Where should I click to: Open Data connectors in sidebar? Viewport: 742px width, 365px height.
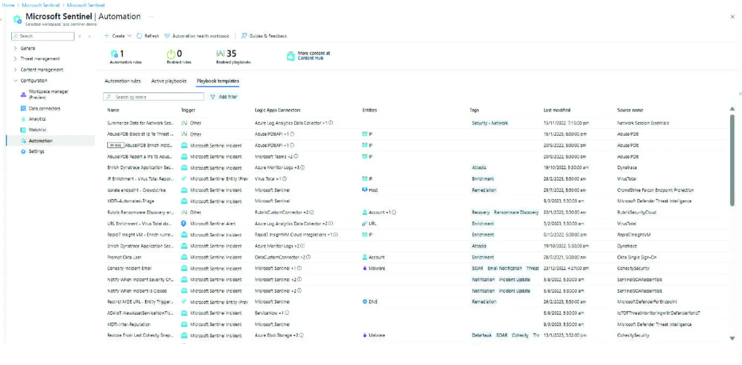click(44, 108)
